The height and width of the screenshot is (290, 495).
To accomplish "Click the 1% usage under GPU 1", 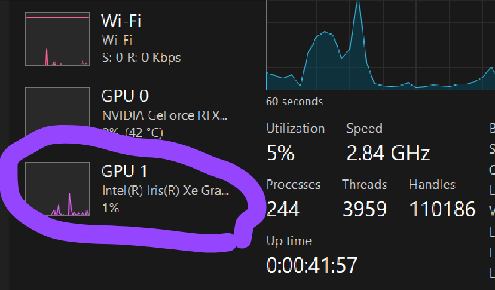I will coord(111,208).
